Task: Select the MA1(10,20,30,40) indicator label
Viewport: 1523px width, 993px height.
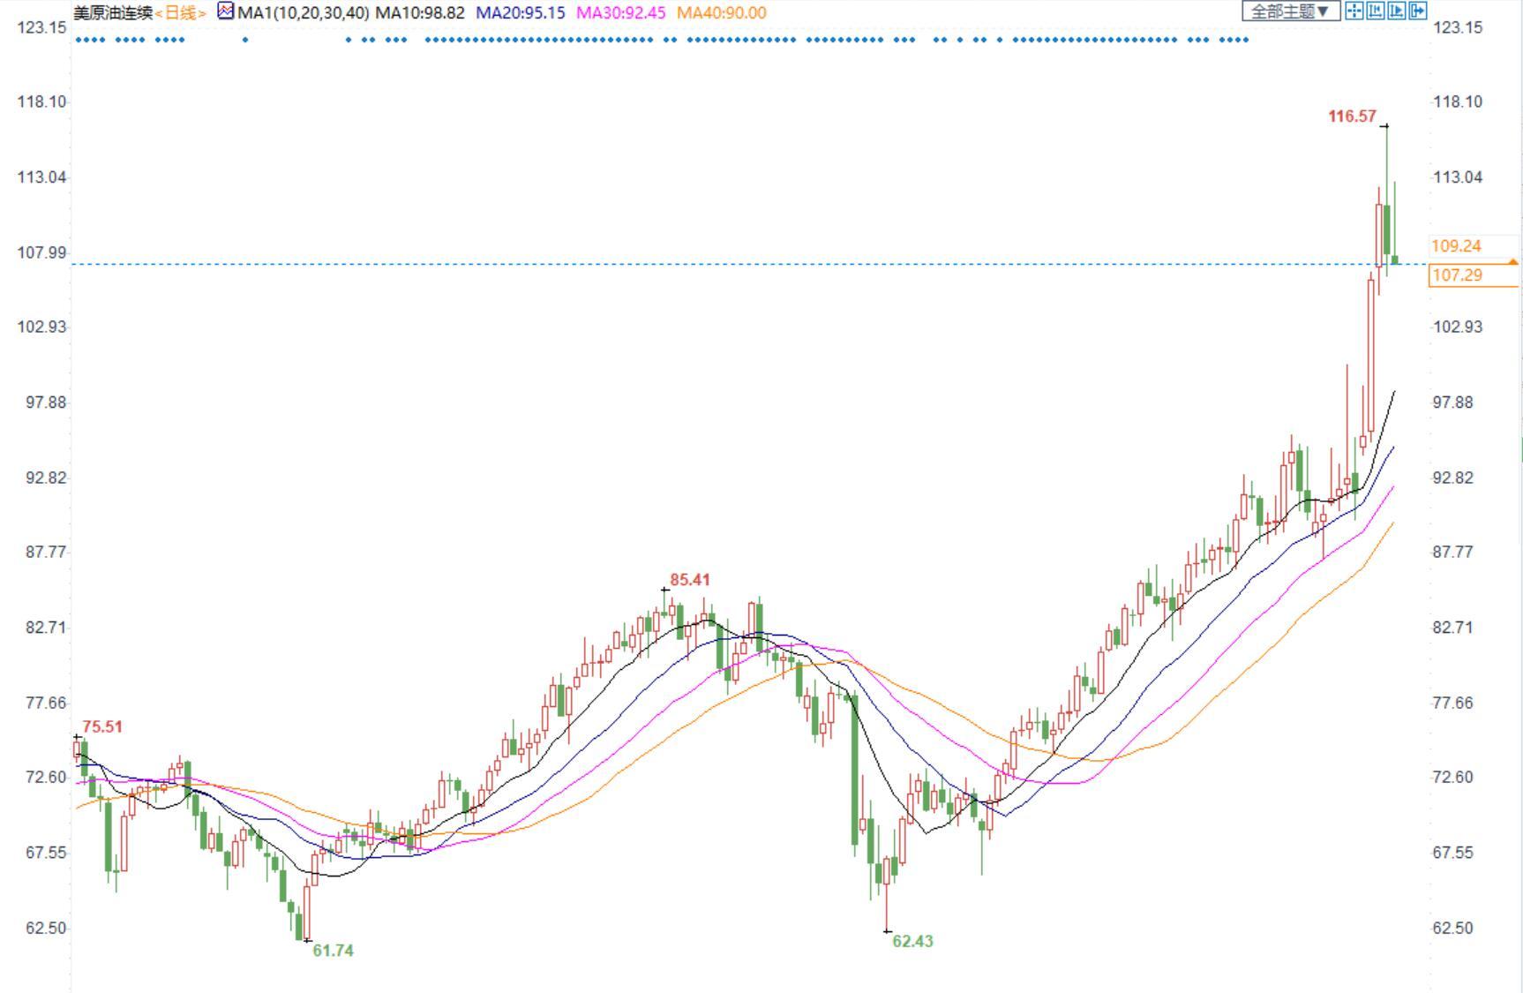Action: point(303,13)
